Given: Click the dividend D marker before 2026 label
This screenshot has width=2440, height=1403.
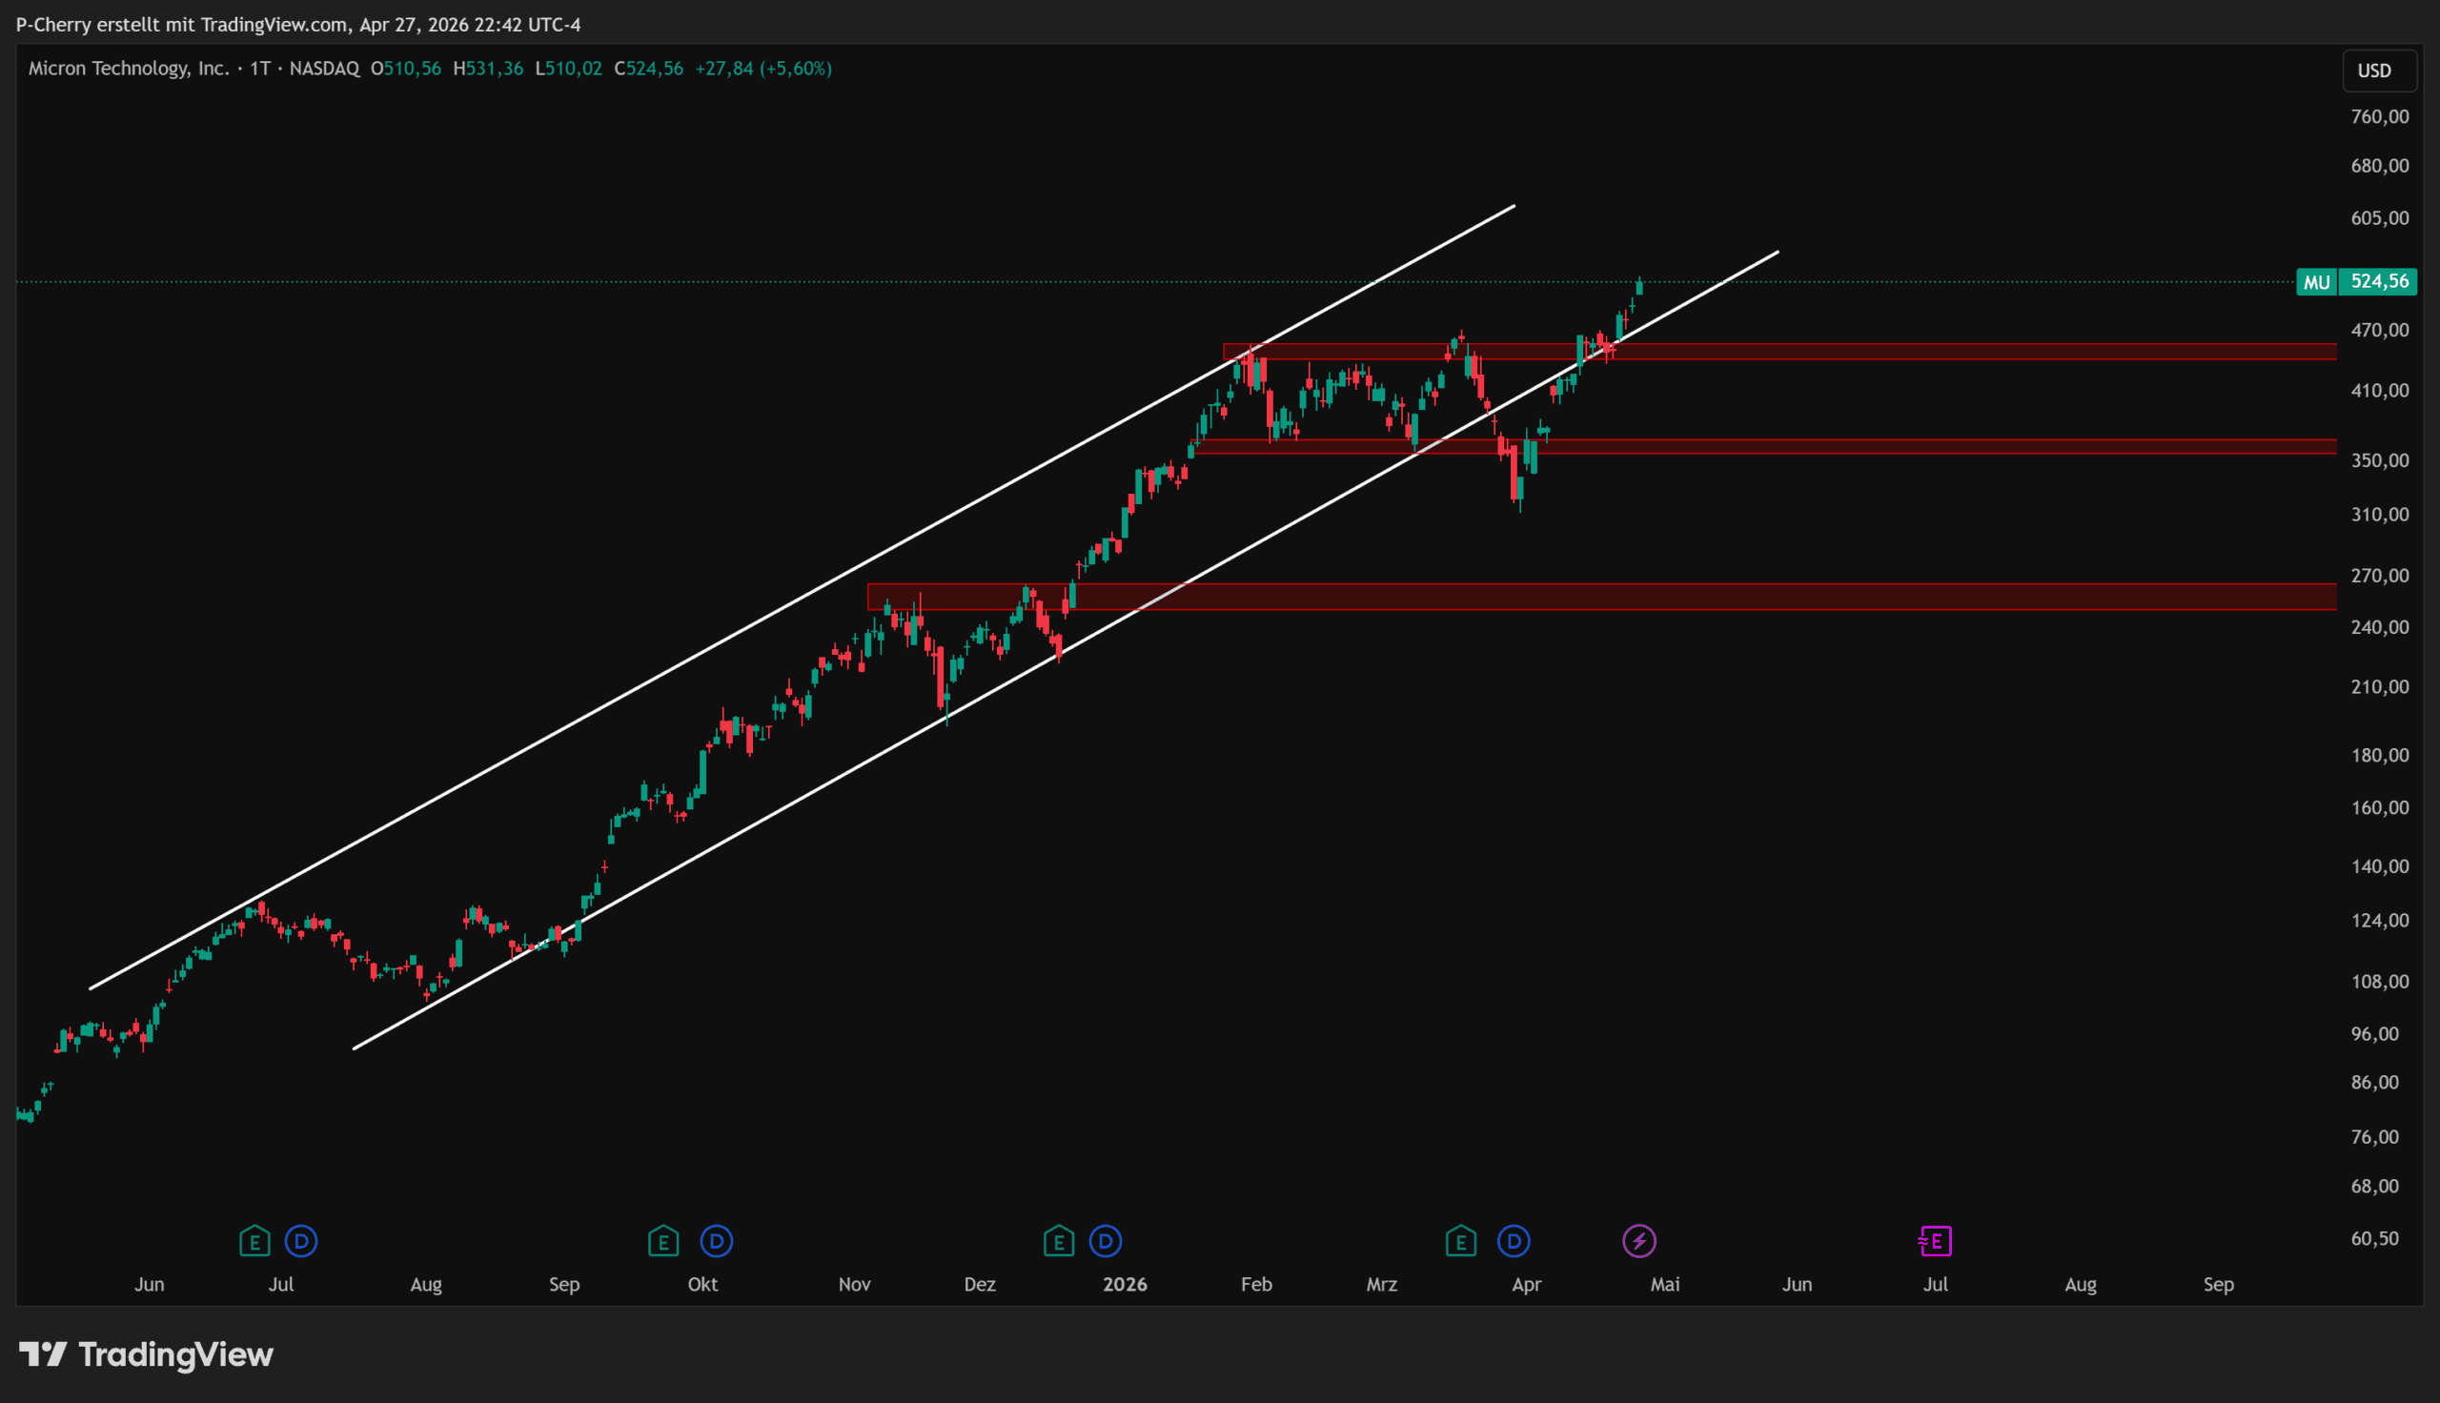Looking at the screenshot, I should [1105, 1241].
